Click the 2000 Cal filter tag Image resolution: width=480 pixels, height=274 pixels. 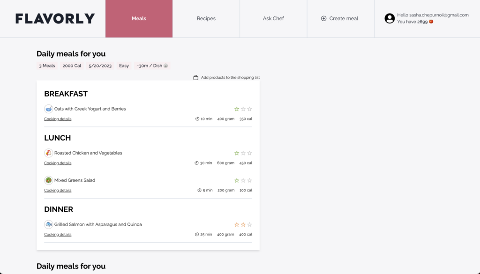click(72, 66)
